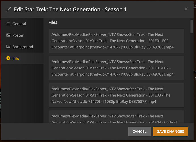Click the second Encounter at Farpoint file path
This screenshot has width=196, height=142.
coord(116,68)
